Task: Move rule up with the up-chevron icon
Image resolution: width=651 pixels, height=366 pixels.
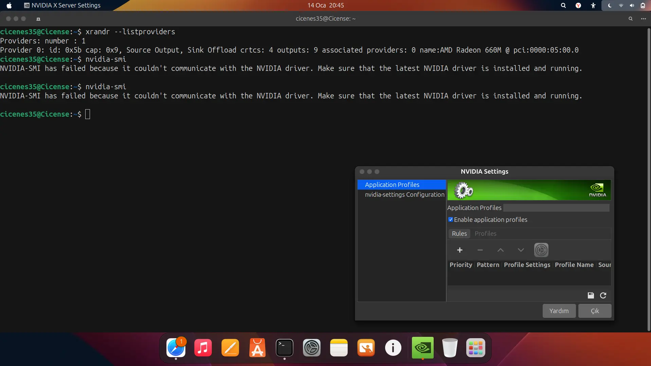Action: 500,250
